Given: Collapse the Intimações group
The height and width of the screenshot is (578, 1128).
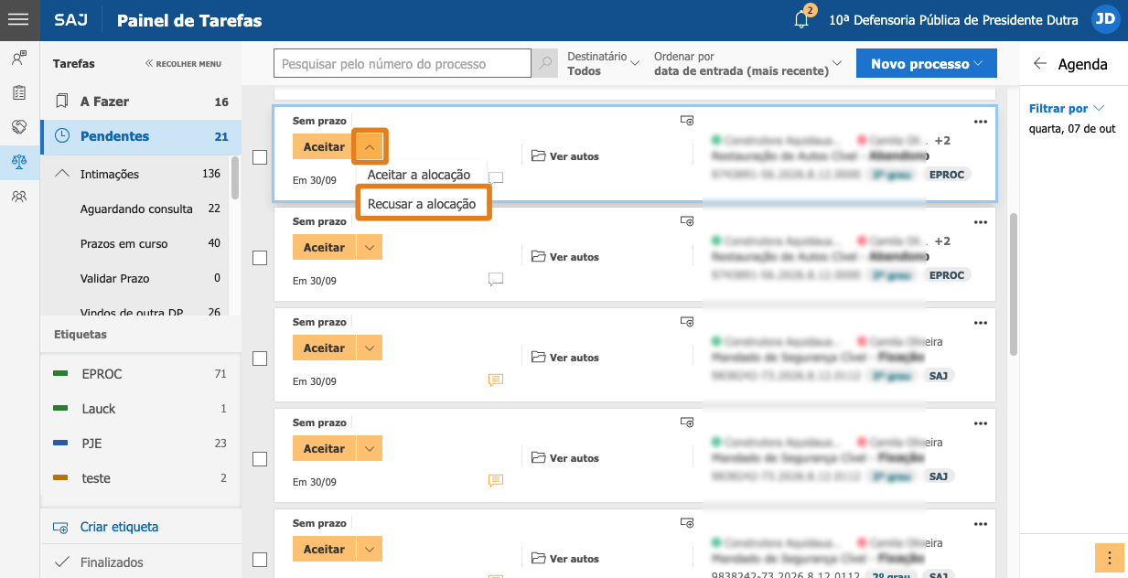Looking at the screenshot, I should tap(62, 174).
